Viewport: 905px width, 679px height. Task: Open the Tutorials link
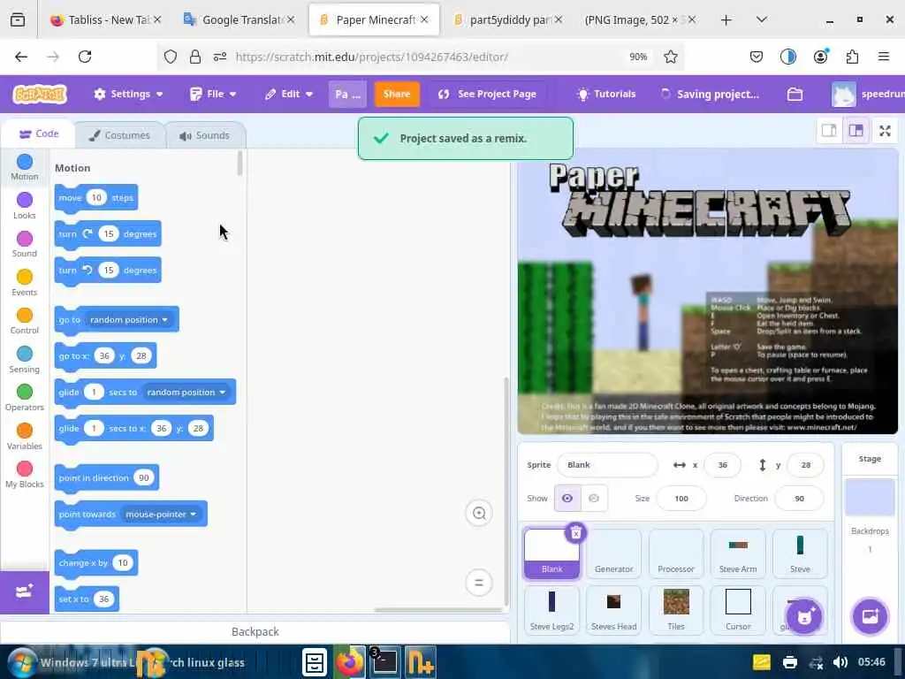(x=606, y=94)
